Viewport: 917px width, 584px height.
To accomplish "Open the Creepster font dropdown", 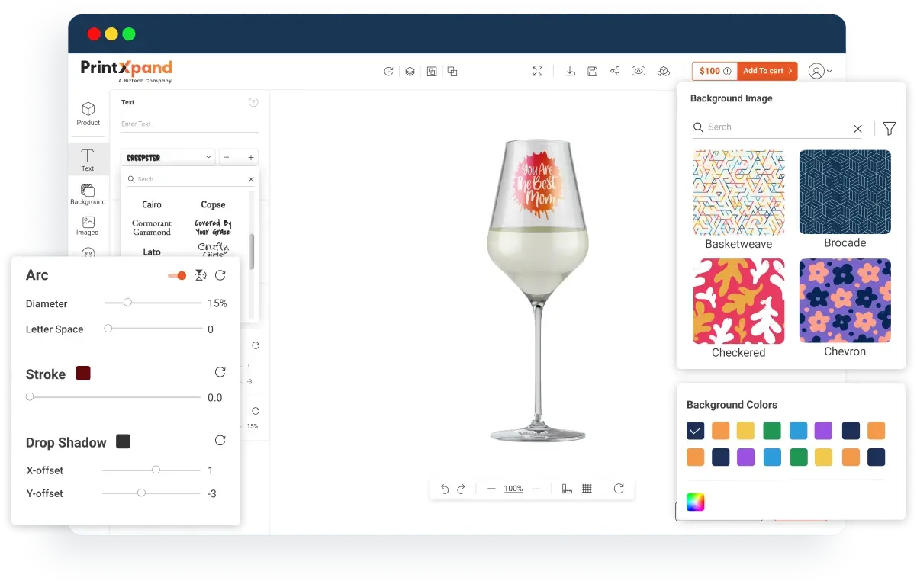I will (x=168, y=157).
